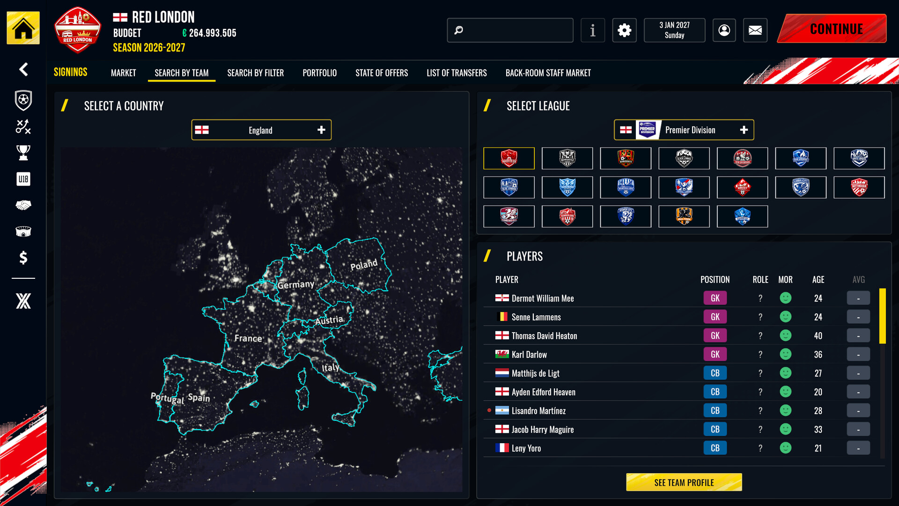Image resolution: width=899 pixels, height=506 pixels.
Task: Open the manager profile icon
Action: click(724, 30)
